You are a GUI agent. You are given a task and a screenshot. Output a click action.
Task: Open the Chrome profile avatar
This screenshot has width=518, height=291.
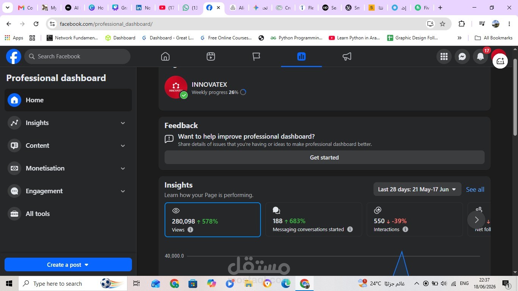[496, 24]
